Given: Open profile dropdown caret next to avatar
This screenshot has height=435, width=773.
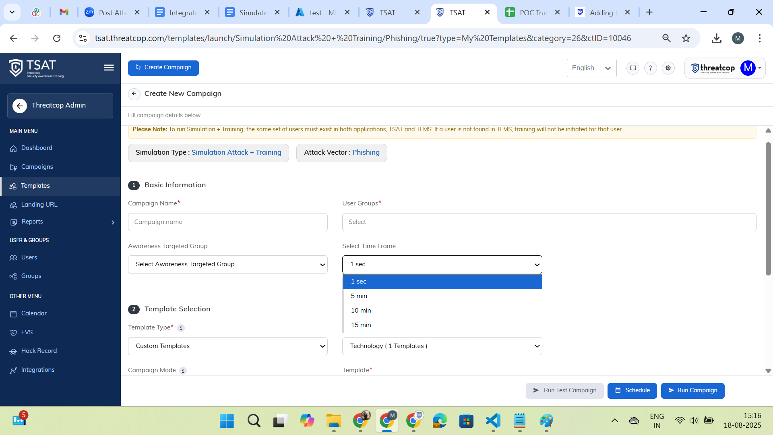Looking at the screenshot, I should pos(759,68).
